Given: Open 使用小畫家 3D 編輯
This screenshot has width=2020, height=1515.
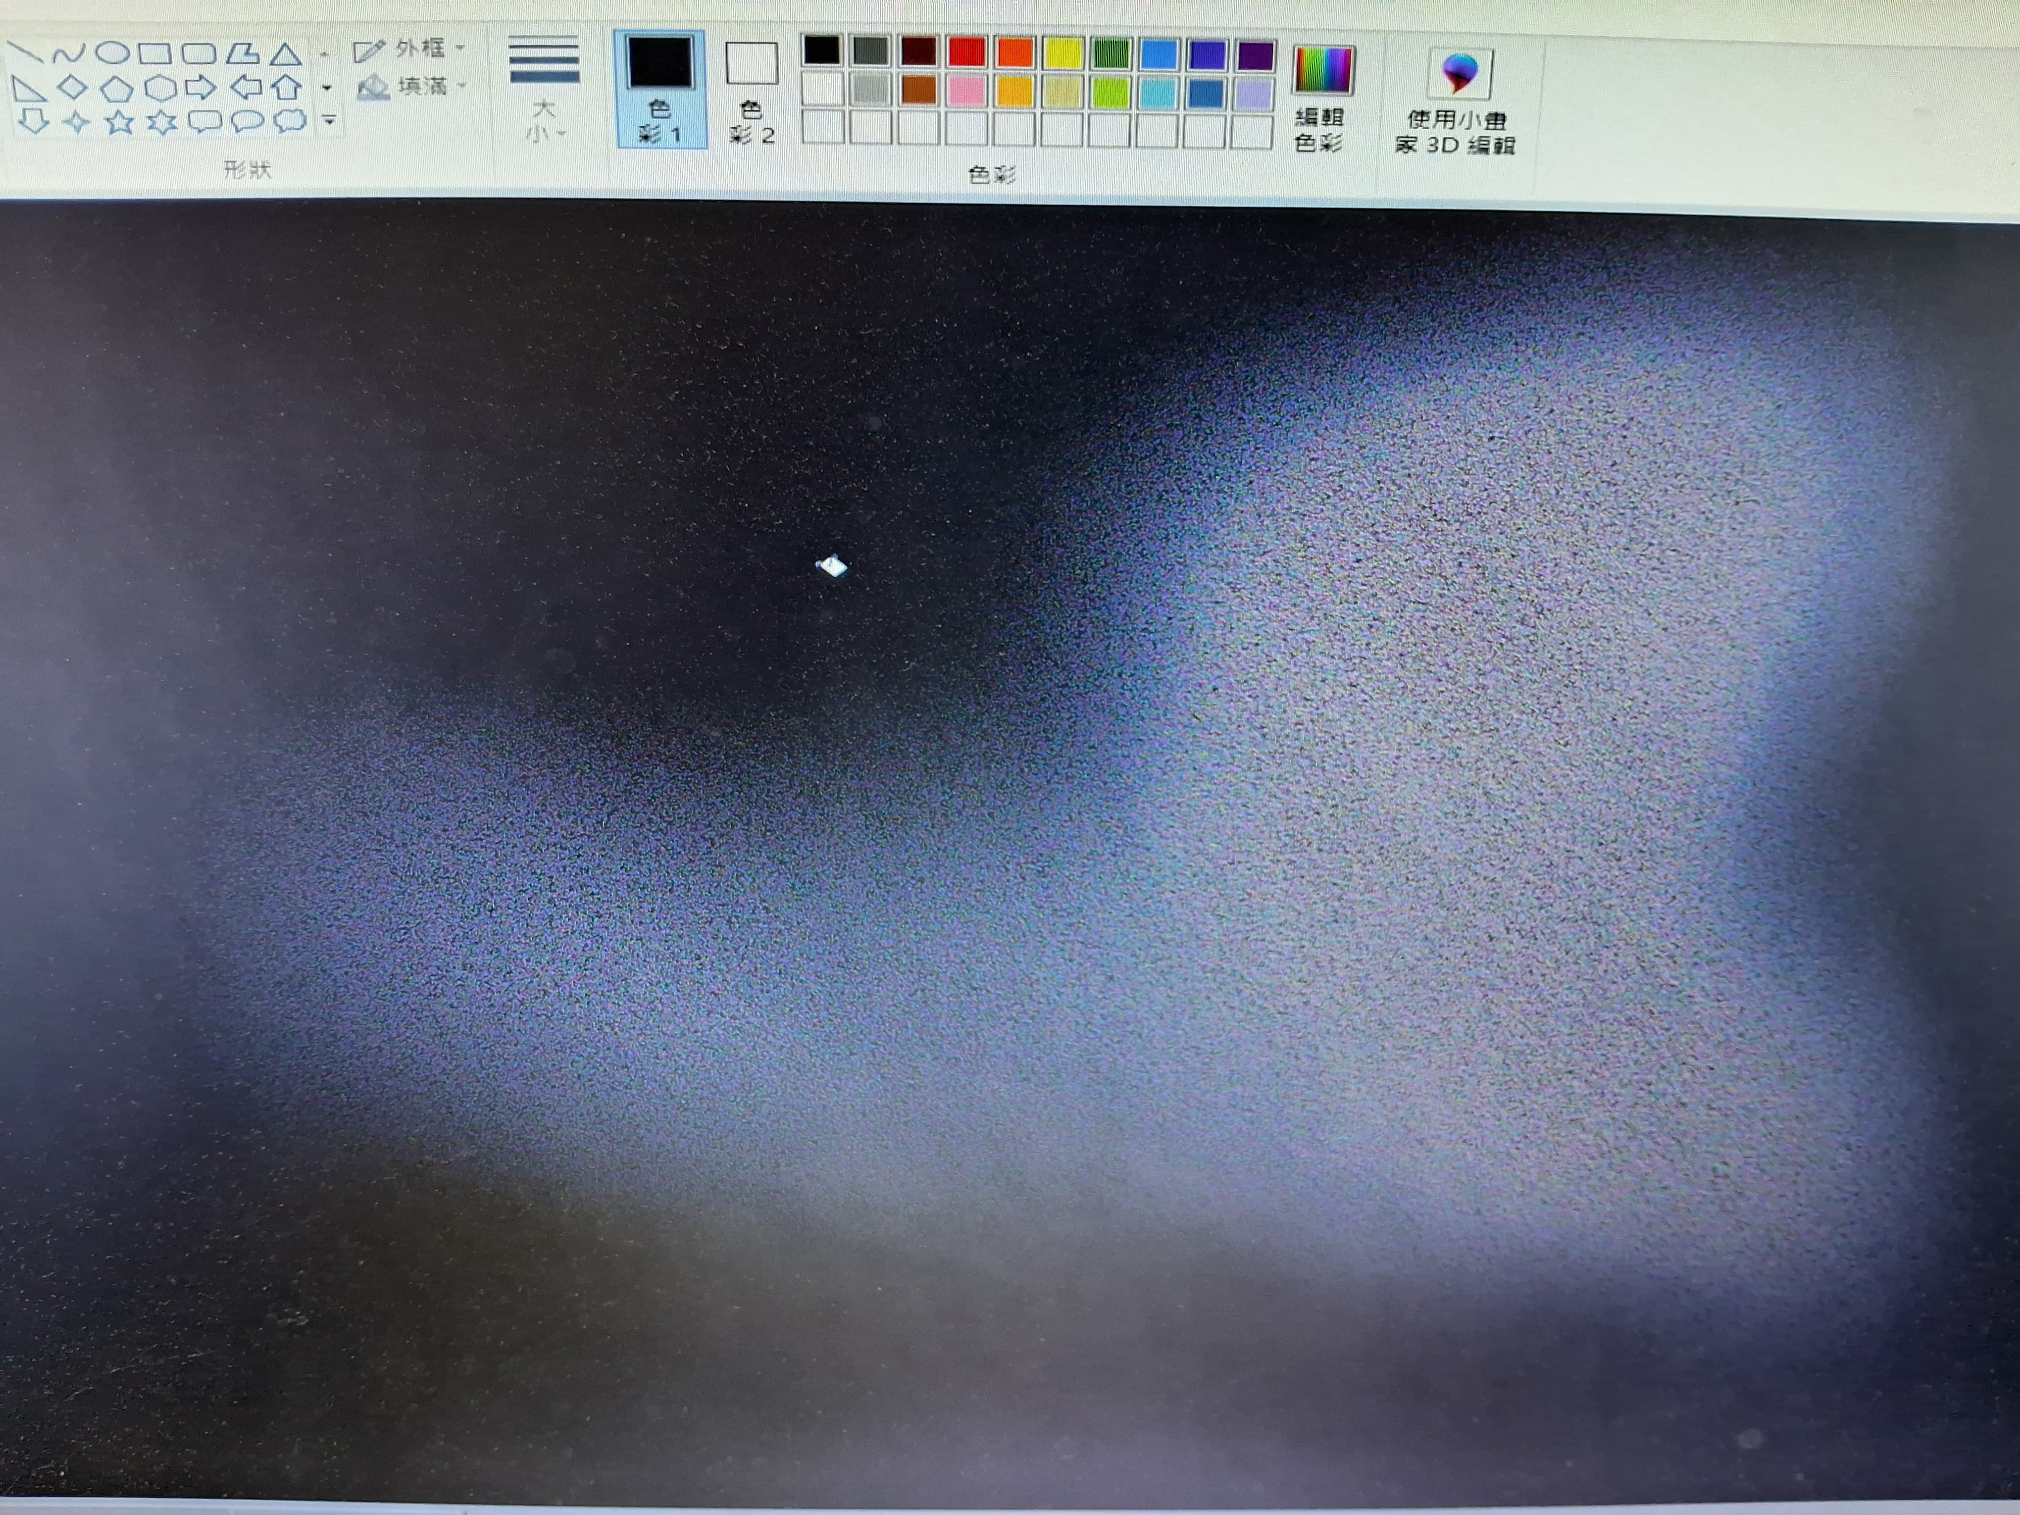Looking at the screenshot, I should click(x=1458, y=102).
